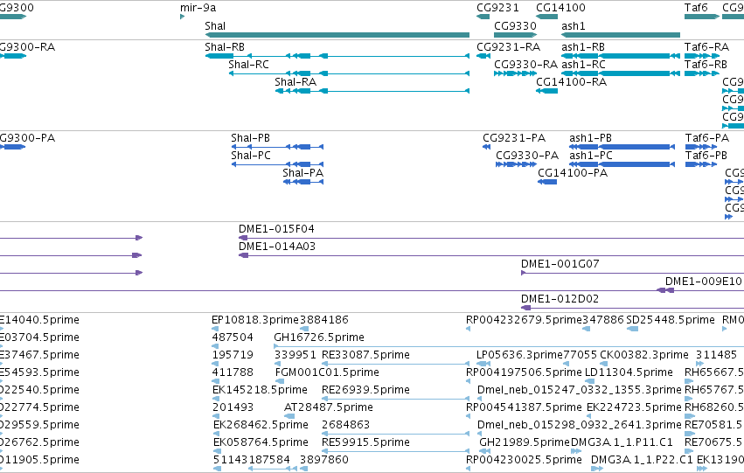Open the Taf6 gene label
This screenshot has height=473, width=744.
pyautogui.click(x=696, y=8)
